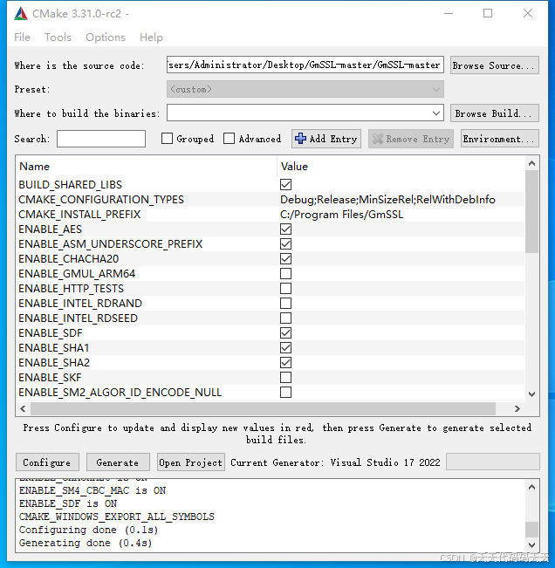Maximize the CMake window

[488, 14]
